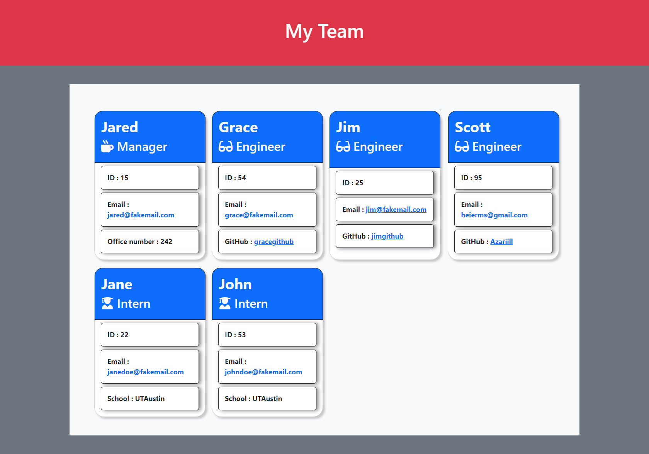Click the coffee cup icon on Jared's Manager card
649x454 pixels.
click(x=107, y=147)
